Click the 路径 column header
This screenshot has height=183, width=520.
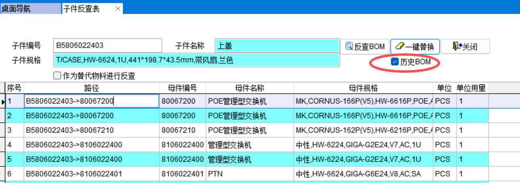pos(92,88)
